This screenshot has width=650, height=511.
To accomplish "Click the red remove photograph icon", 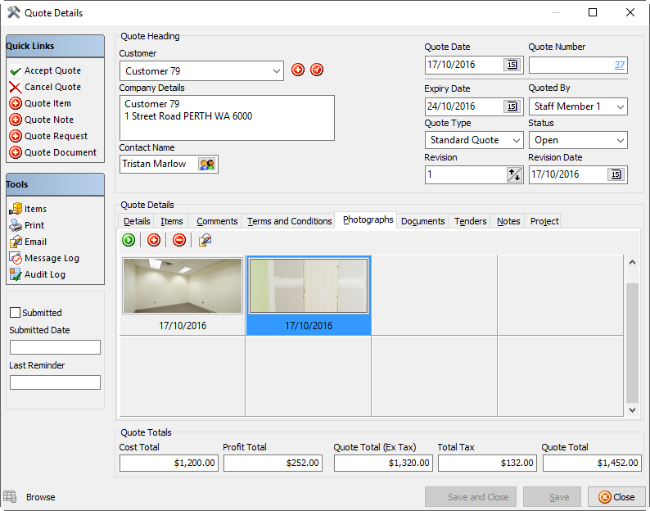I will coord(178,240).
